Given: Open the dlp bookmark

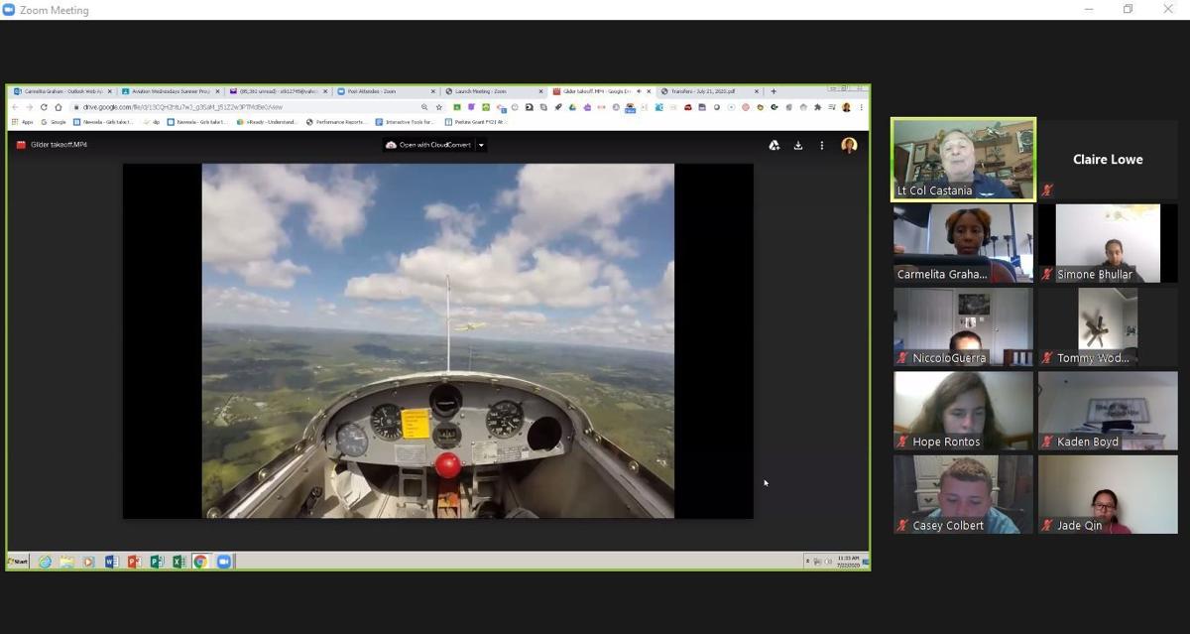Looking at the screenshot, I should pos(153,122).
